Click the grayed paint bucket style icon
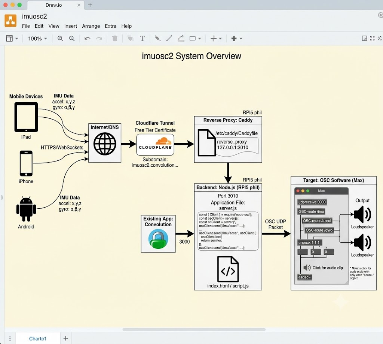Image resolution: width=383 pixels, height=344 pixels. [131, 39]
